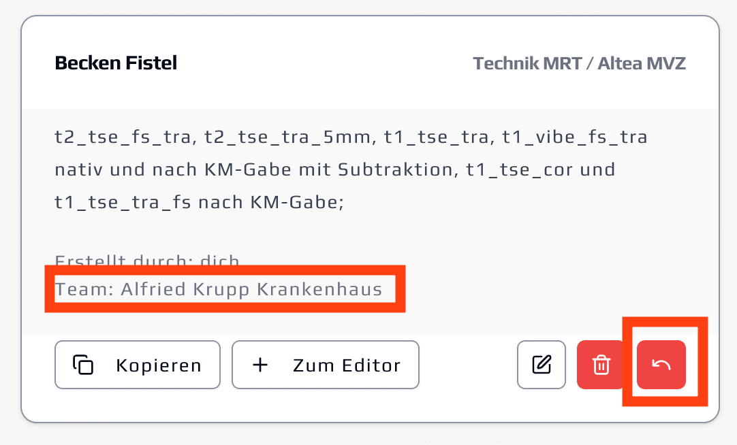Select the Becken Fistel card title
Image resolution: width=737 pixels, height=445 pixels.
(116, 63)
